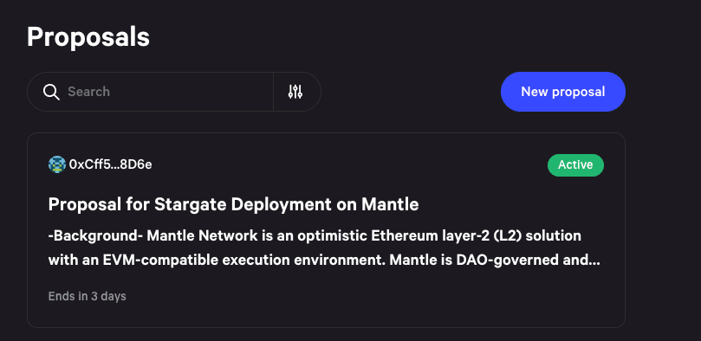The width and height of the screenshot is (701, 341).
Task: Click the truncated ellipsis after DAO-governed and
Action: (595, 260)
